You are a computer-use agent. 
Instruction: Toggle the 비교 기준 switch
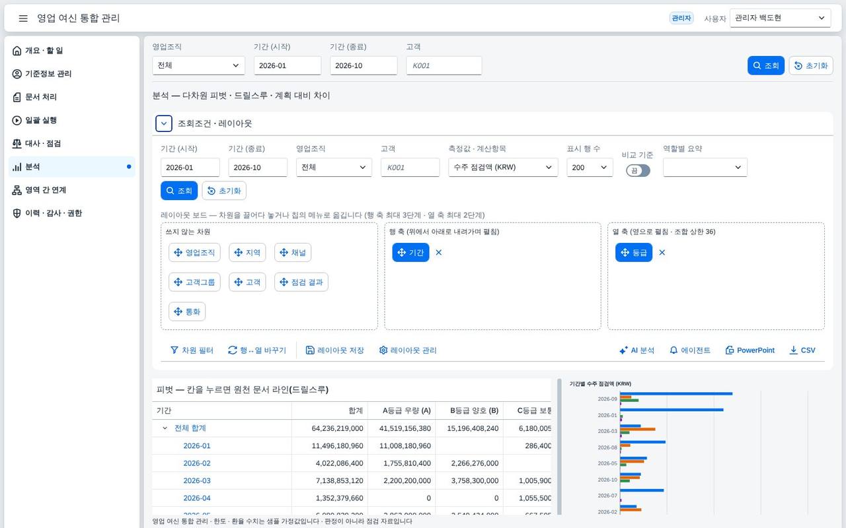pyautogui.click(x=638, y=170)
